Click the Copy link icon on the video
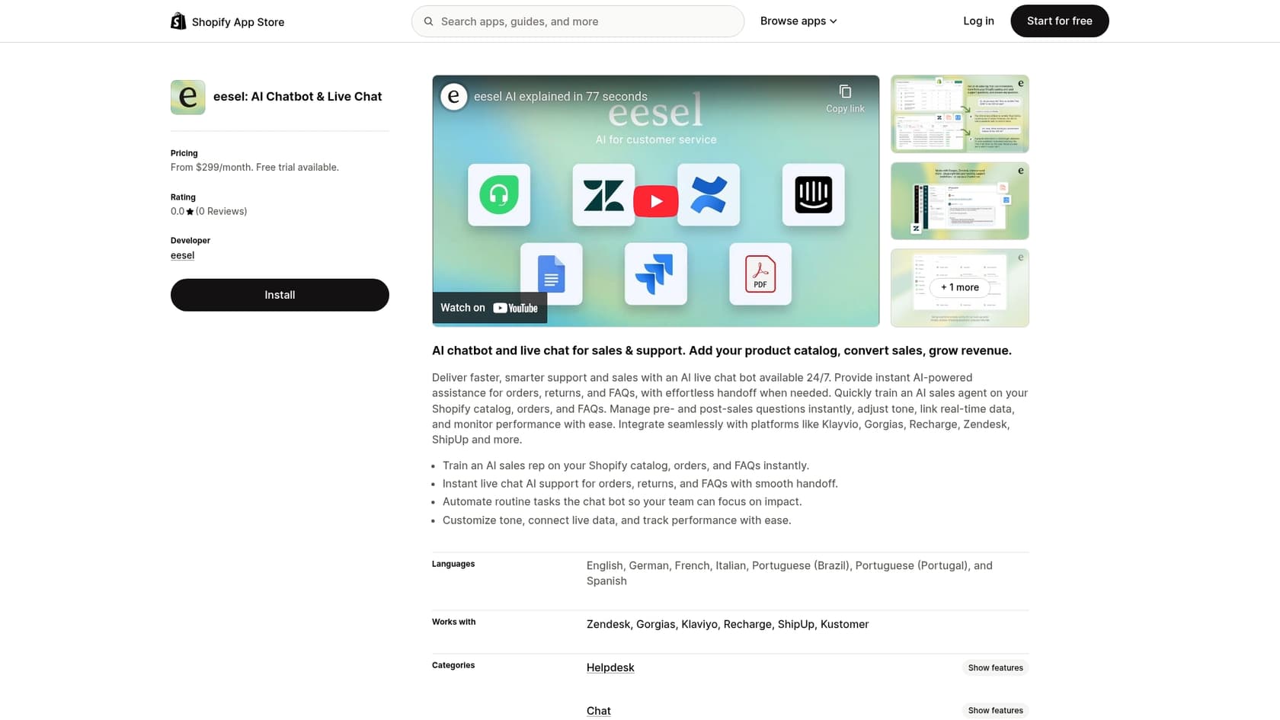The image size is (1280, 720). [844, 91]
